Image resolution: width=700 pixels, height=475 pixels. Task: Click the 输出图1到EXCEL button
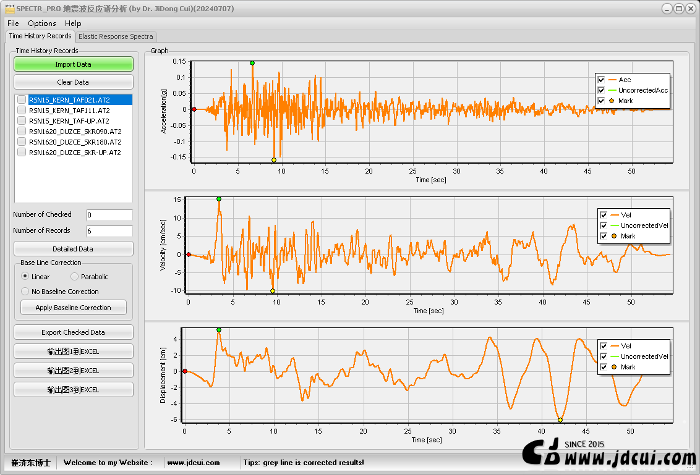73,351
